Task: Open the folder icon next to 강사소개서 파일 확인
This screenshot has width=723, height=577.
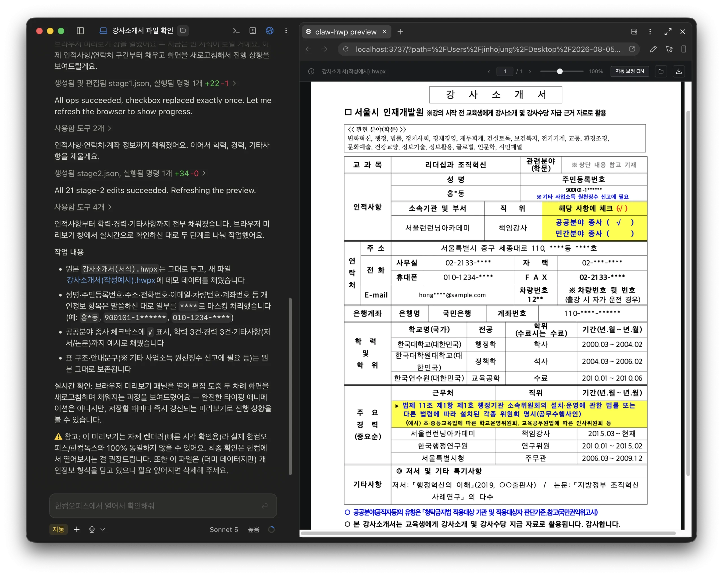Action: tap(183, 30)
